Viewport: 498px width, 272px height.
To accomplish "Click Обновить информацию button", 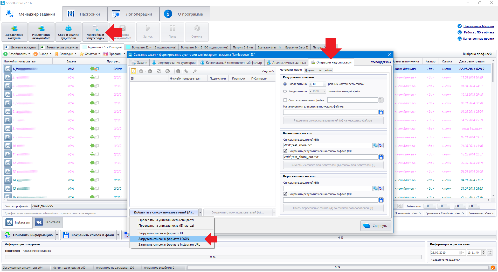I will (x=29, y=235).
